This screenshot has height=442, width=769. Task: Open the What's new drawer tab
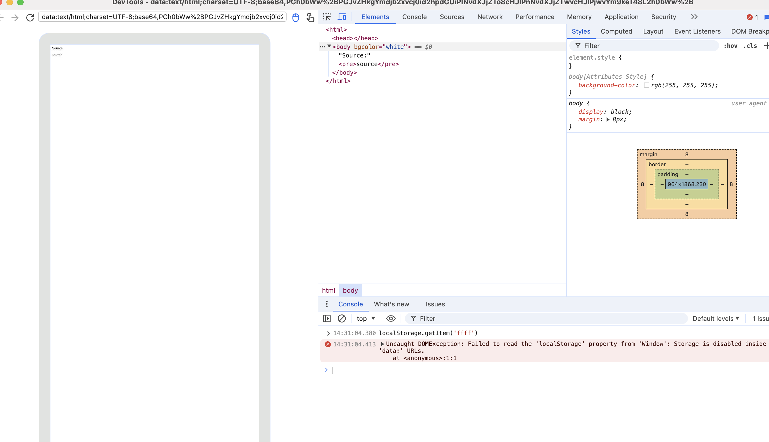(x=391, y=304)
